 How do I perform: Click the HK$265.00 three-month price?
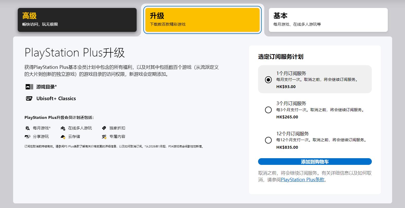[287, 117]
